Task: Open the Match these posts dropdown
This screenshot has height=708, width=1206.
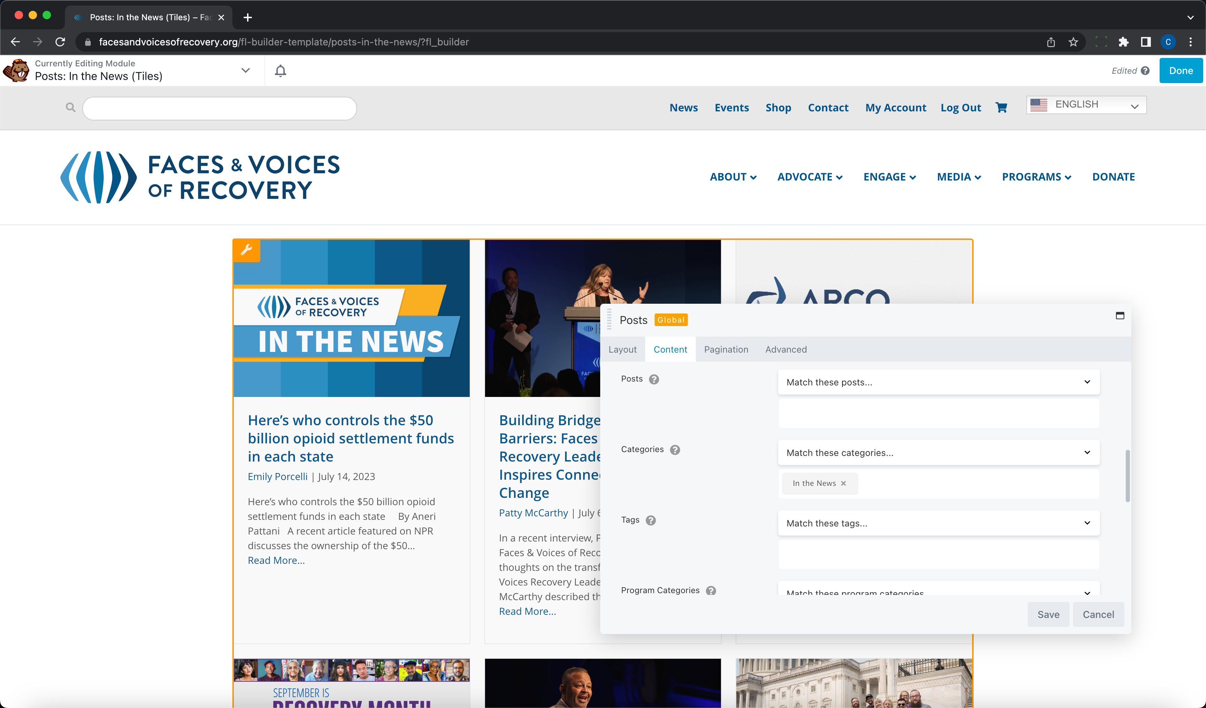Action: pos(938,382)
